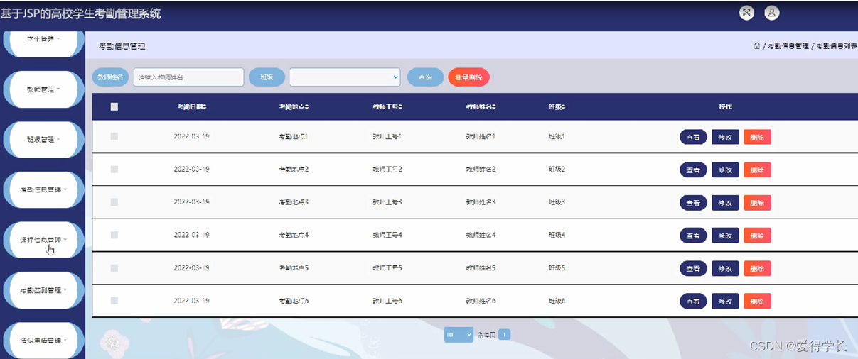
Task: Click 删除 for the 班级1 row
Action: (757, 137)
